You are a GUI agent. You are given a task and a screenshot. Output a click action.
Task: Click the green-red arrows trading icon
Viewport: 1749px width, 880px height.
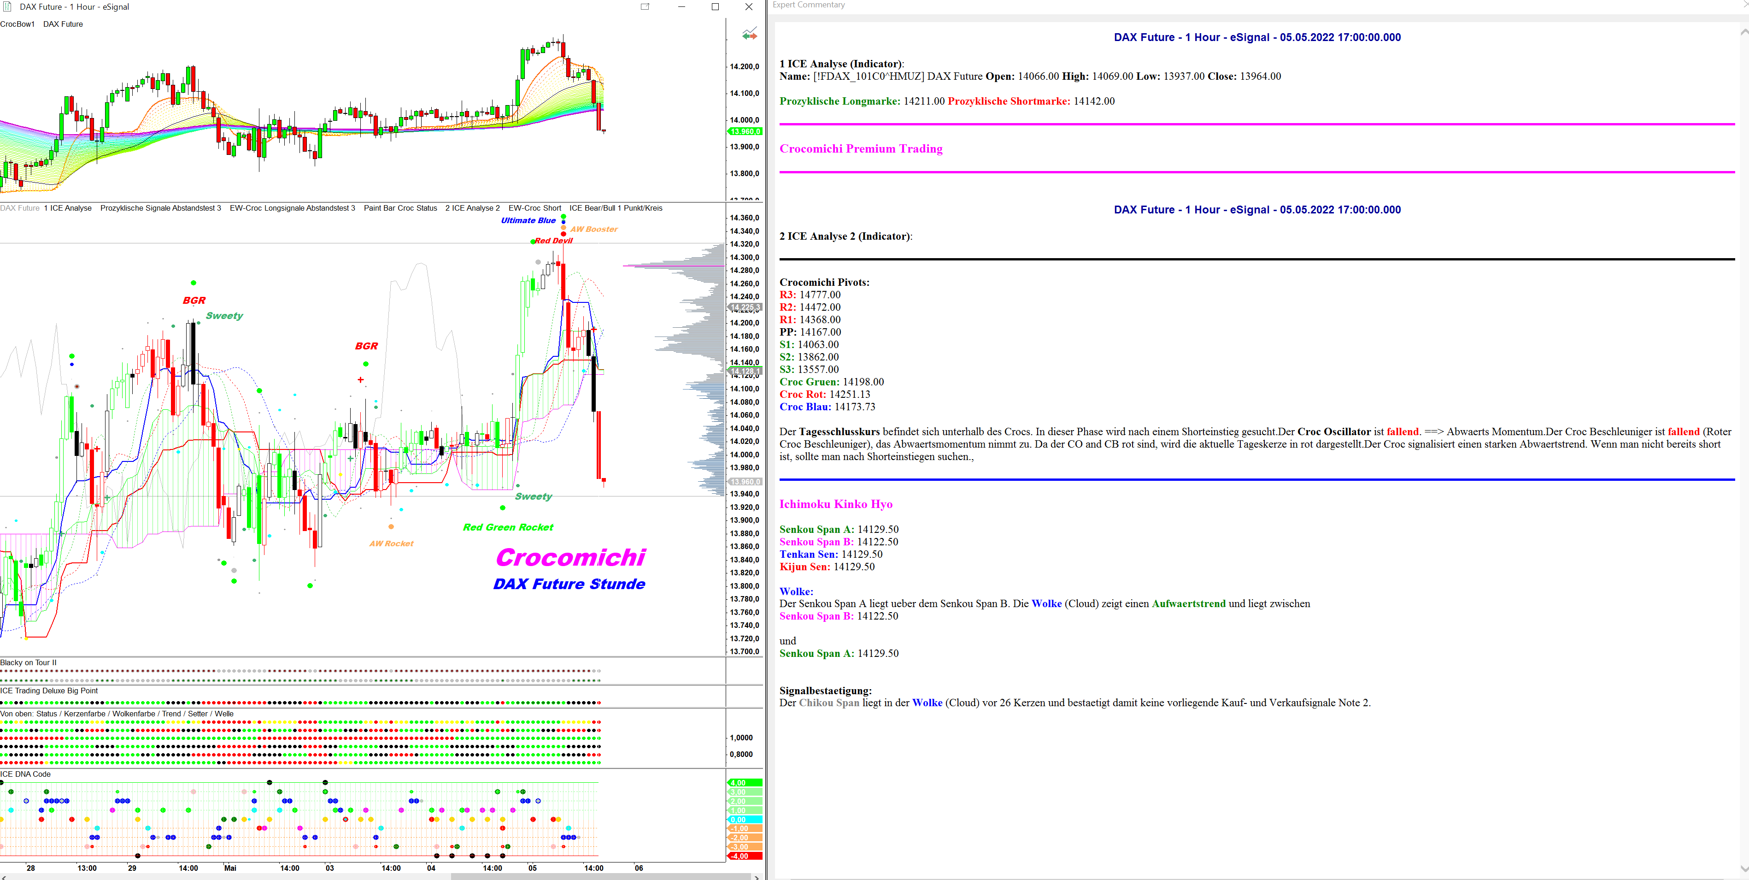[749, 34]
